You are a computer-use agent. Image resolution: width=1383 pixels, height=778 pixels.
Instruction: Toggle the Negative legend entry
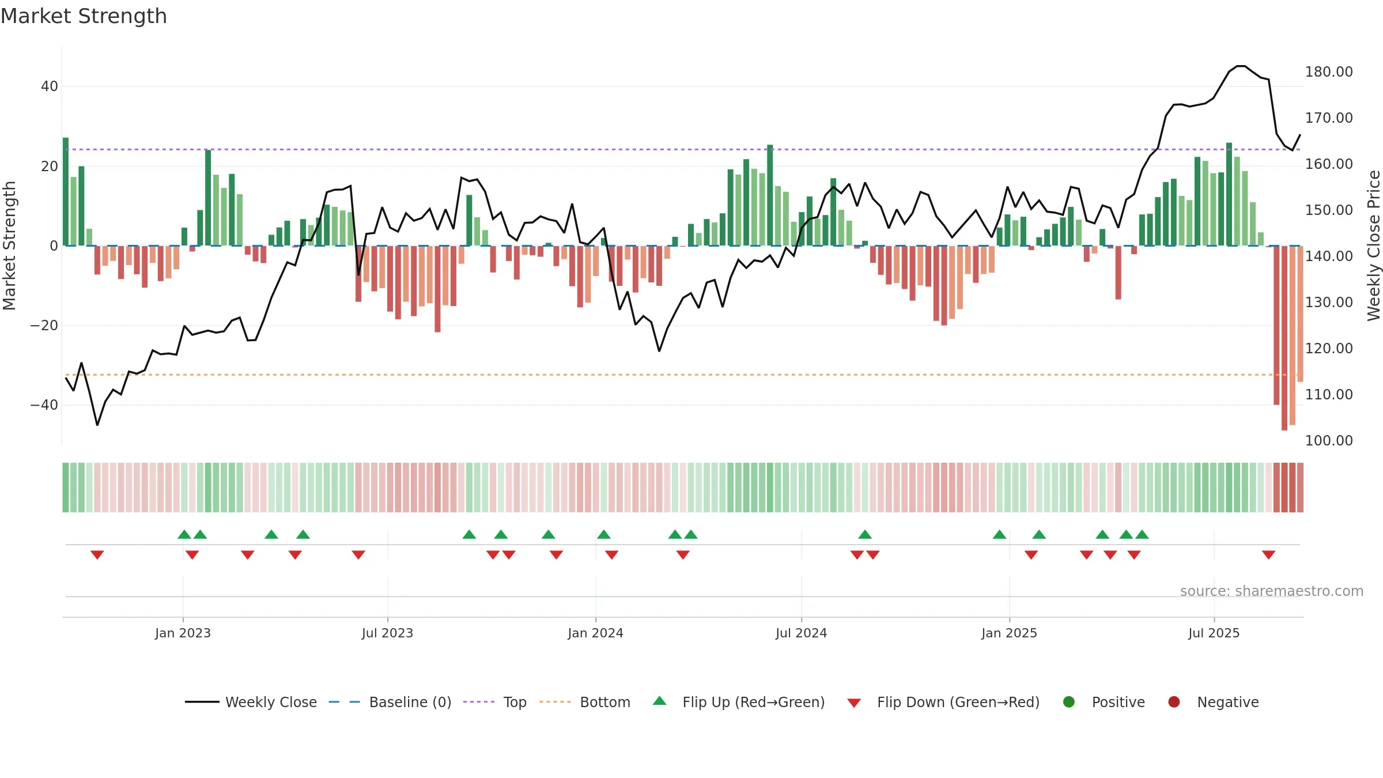(1213, 702)
